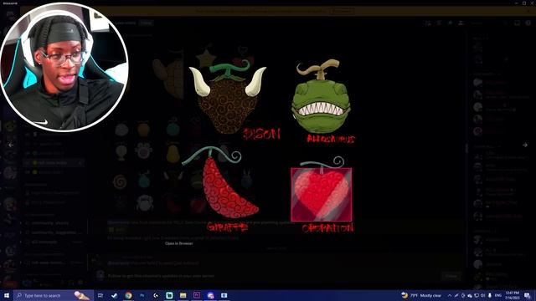Open the image via Open in Browser link

(x=178, y=243)
